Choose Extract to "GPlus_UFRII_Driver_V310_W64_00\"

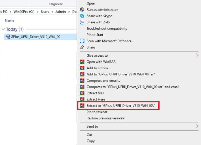click(122, 106)
